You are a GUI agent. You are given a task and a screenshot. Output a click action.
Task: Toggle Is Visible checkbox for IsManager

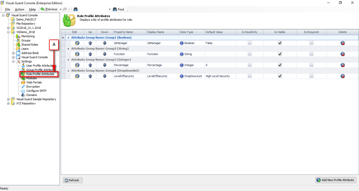coord(280,43)
